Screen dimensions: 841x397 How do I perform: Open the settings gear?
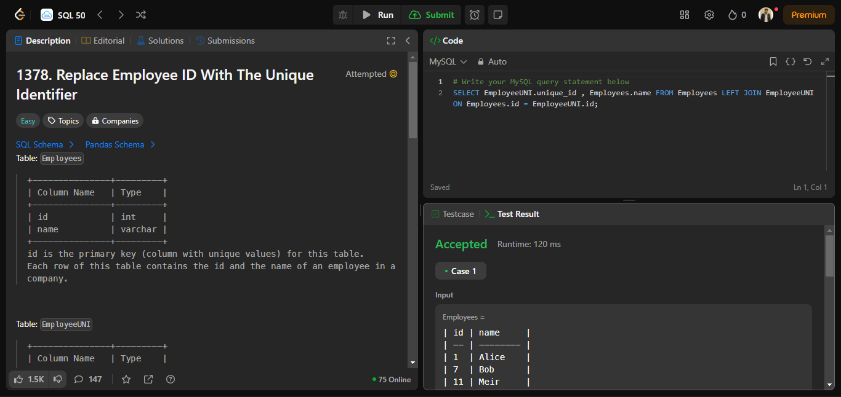tap(709, 15)
